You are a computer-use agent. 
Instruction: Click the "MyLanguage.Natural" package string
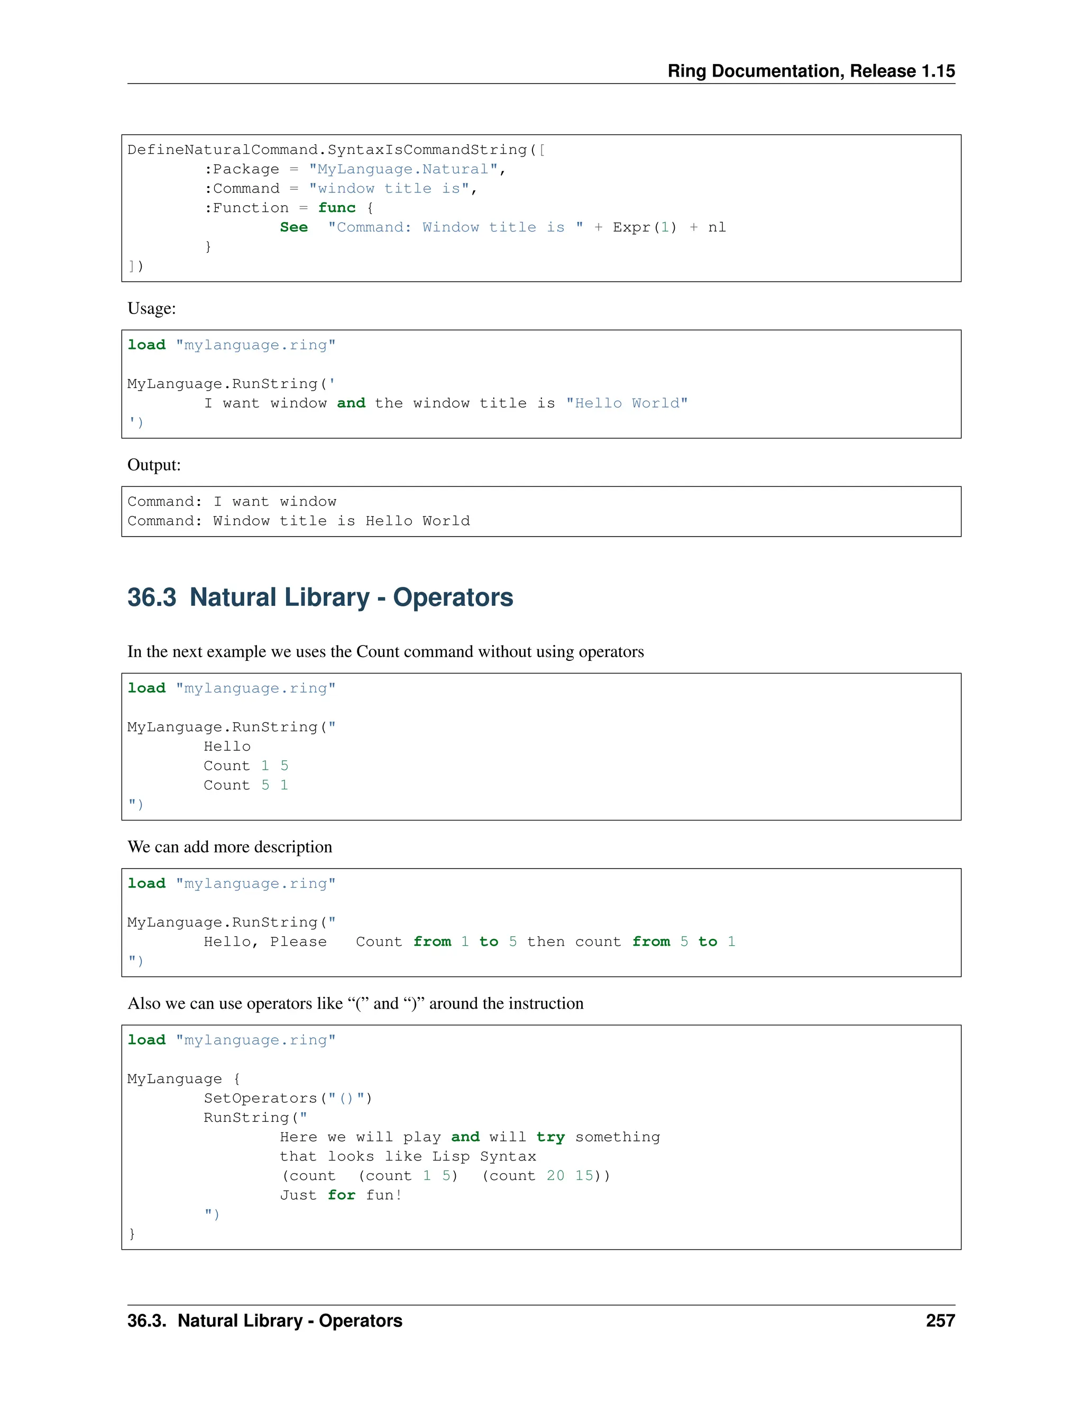click(x=403, y=169)
